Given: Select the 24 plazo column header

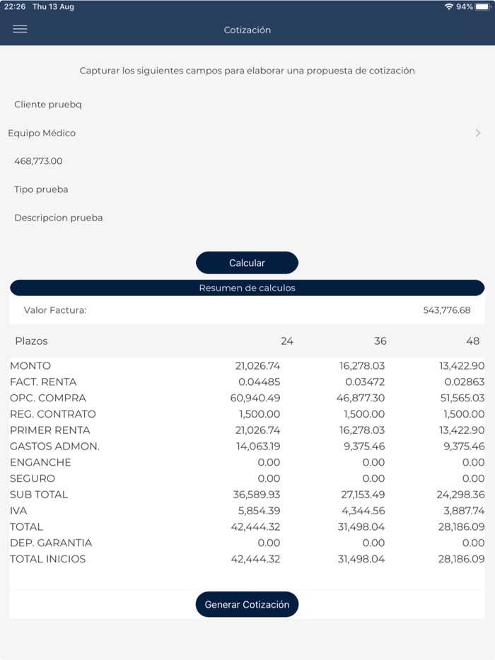Looking at the screenshot, I should pos(286,341).
